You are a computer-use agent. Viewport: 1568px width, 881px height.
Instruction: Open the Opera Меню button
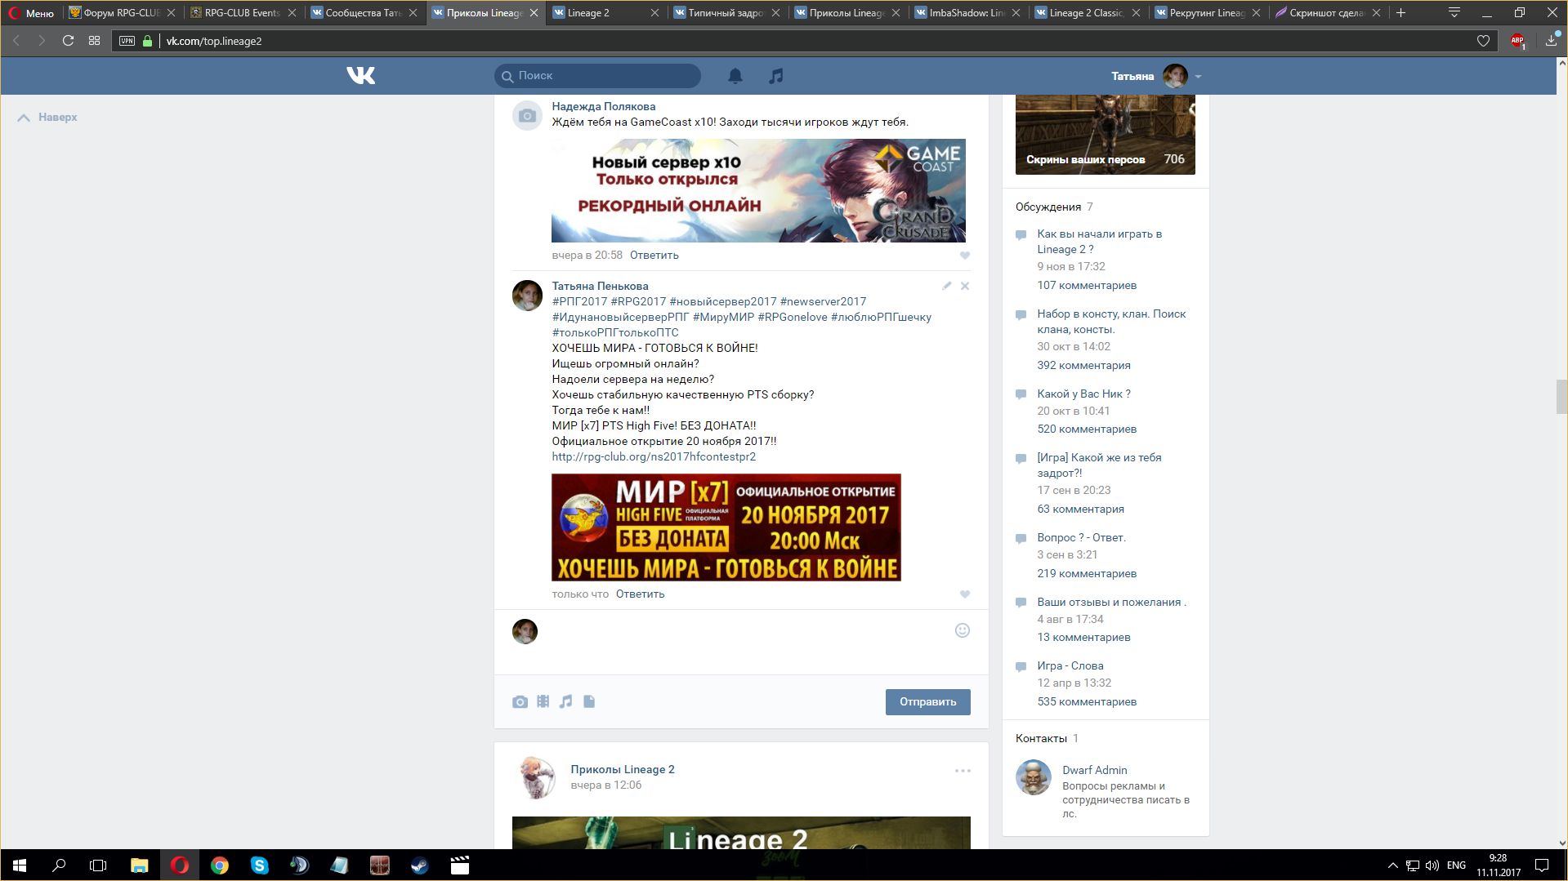pyautogui.click(x=31, y=13)
